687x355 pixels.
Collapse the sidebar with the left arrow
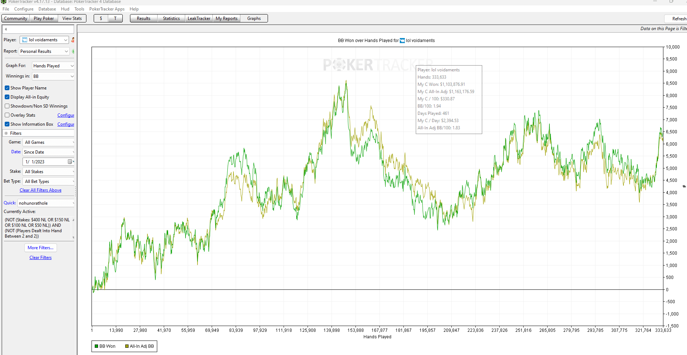point(6,29)
